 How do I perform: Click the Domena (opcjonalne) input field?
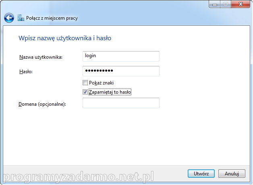tap(121, 103)
